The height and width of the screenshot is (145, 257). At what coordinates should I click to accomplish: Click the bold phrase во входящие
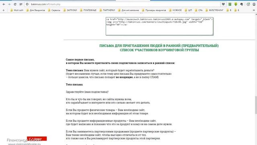124,77
